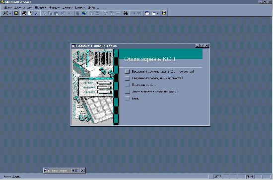Click the fourth switchboard option button
Screen dimensions: 273x180
pyautogui.click(x=127, y=92)
